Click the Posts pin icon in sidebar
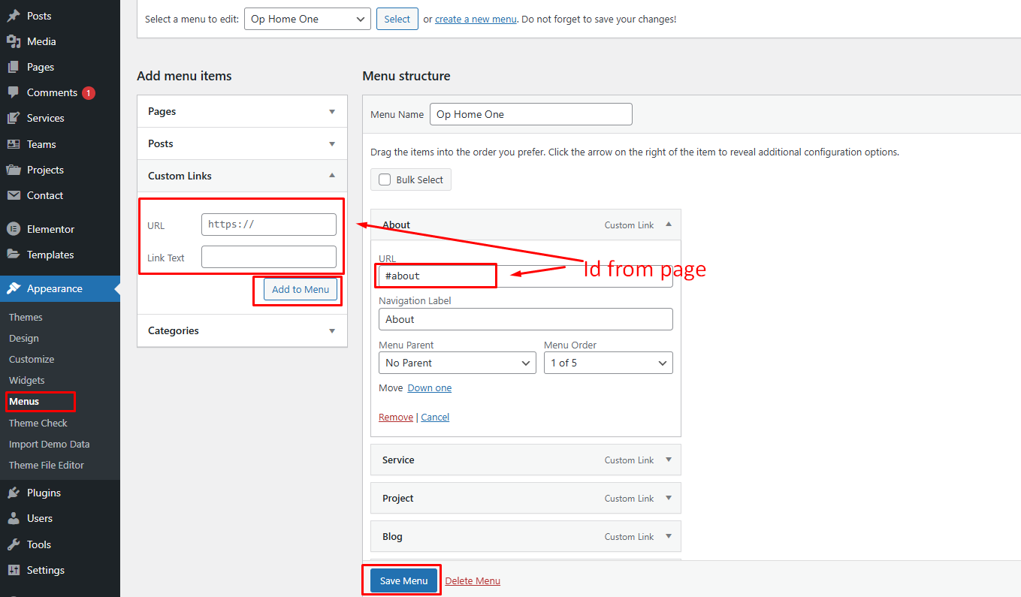The image size is (1021, 597). [14, 16]
